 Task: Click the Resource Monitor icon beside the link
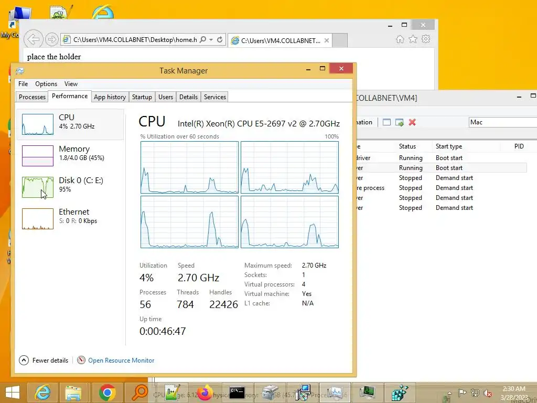[x=81, y=360]
